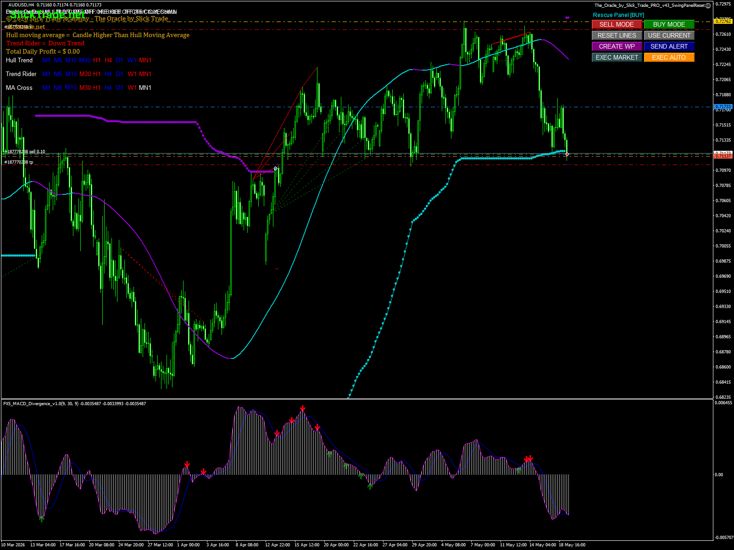
Task: Click the RESET LINES button
Action: tap(617, 35)
